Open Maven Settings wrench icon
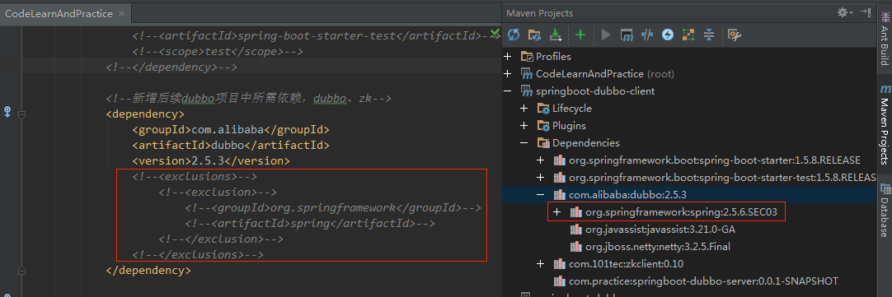Screen dimensions: 892x297 734,35
